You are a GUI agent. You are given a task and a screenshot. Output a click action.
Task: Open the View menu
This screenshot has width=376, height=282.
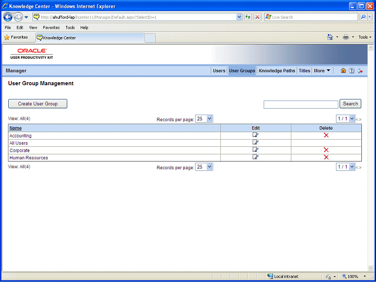point(33,28)
